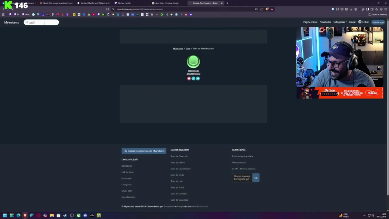Click the blue share icon under the sound
The image size is (389, 219).
[x=198, y=78]
